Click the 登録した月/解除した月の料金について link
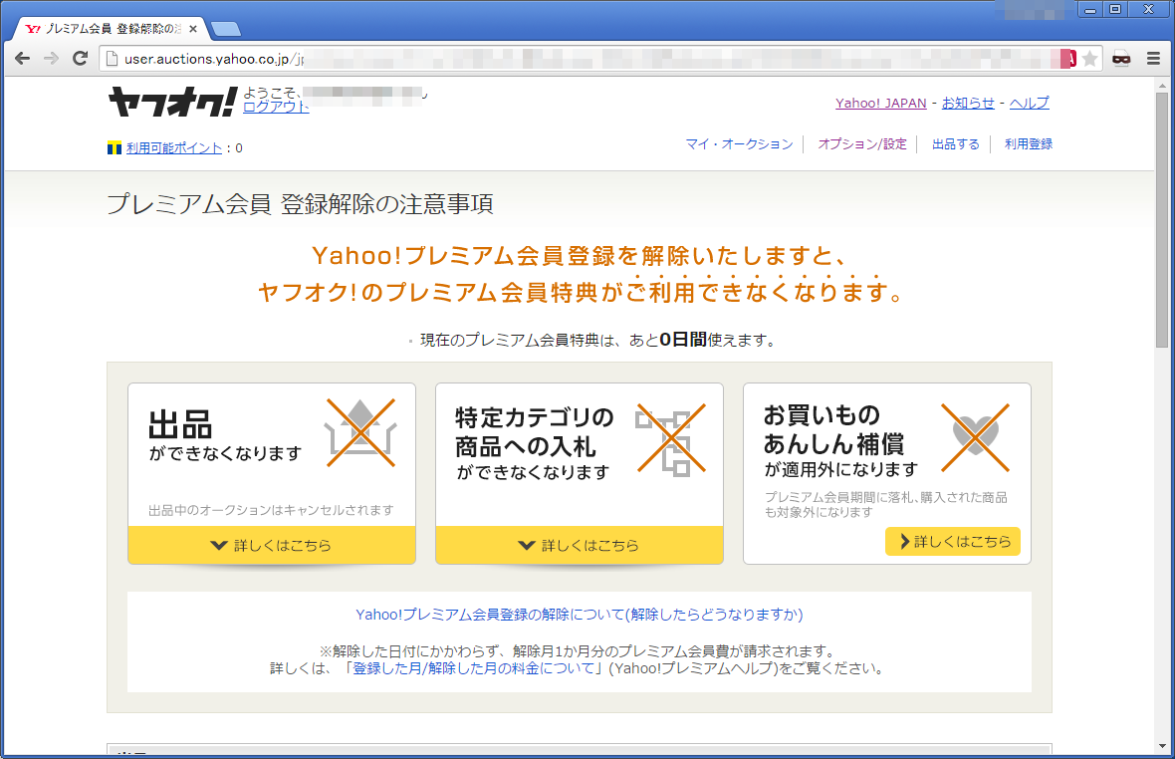Screen dimensions: 1175x759 pyautogui.click(x=474, y=668)
